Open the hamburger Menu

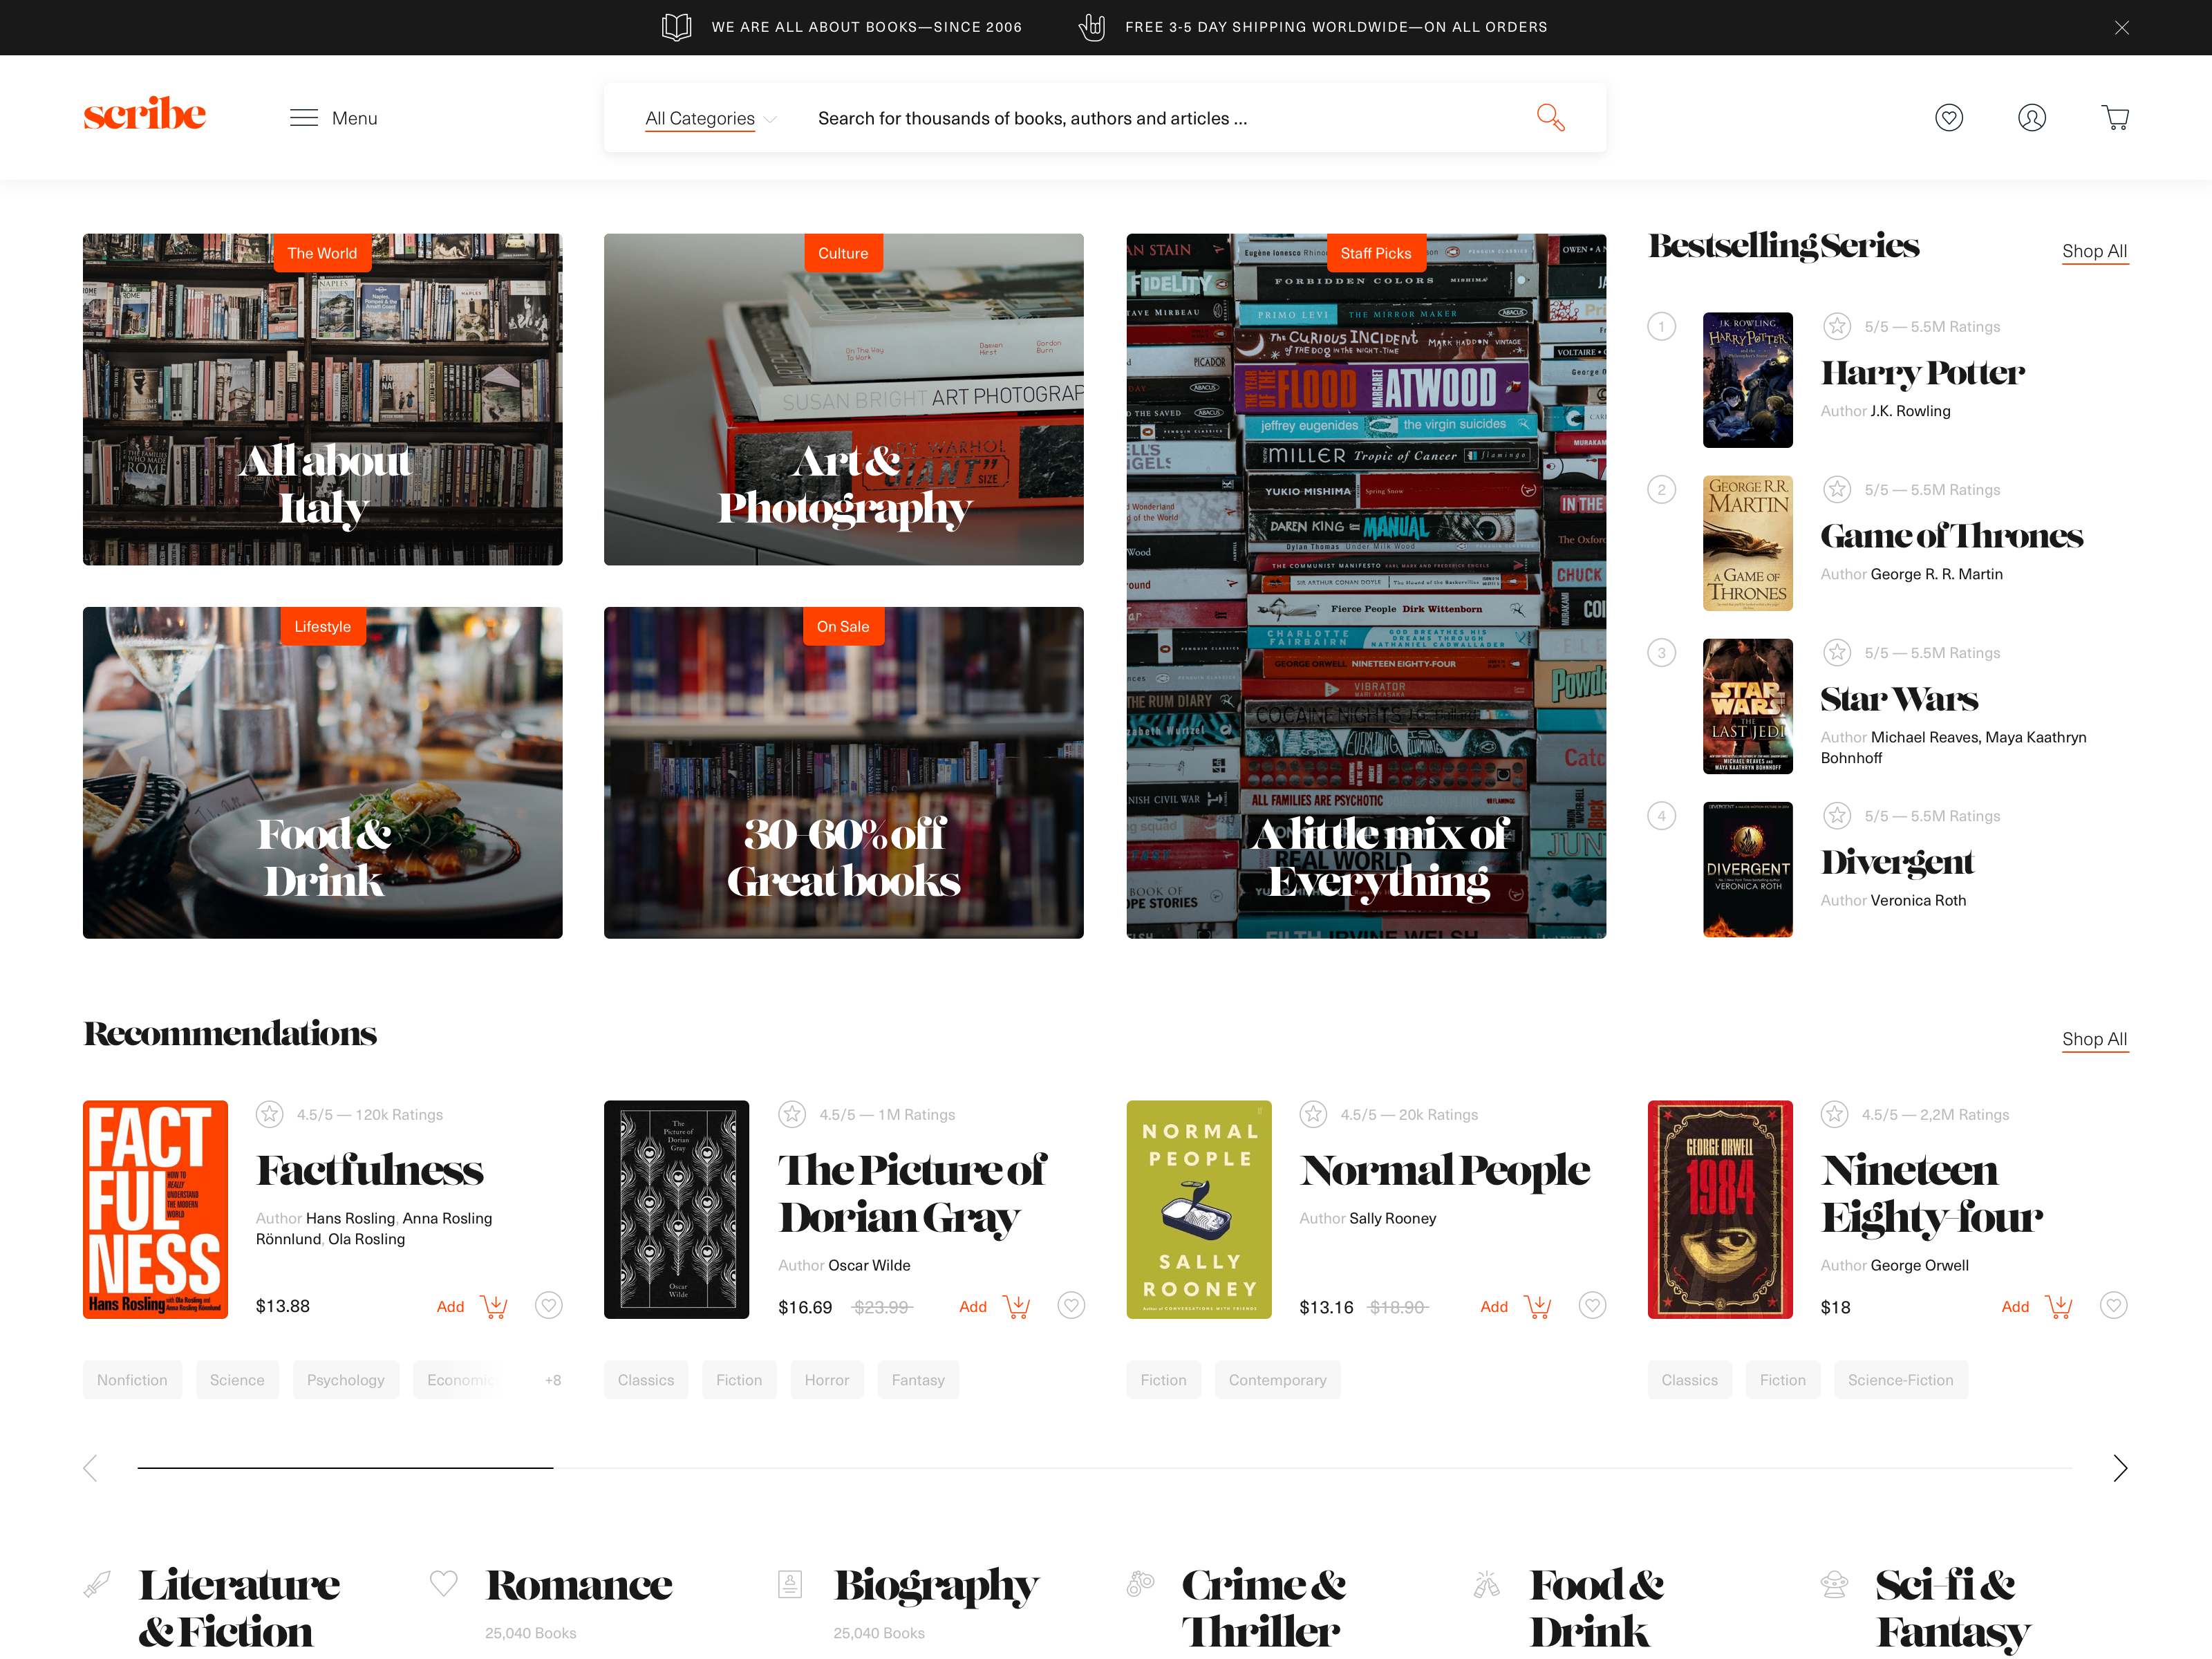click(333, 118)
